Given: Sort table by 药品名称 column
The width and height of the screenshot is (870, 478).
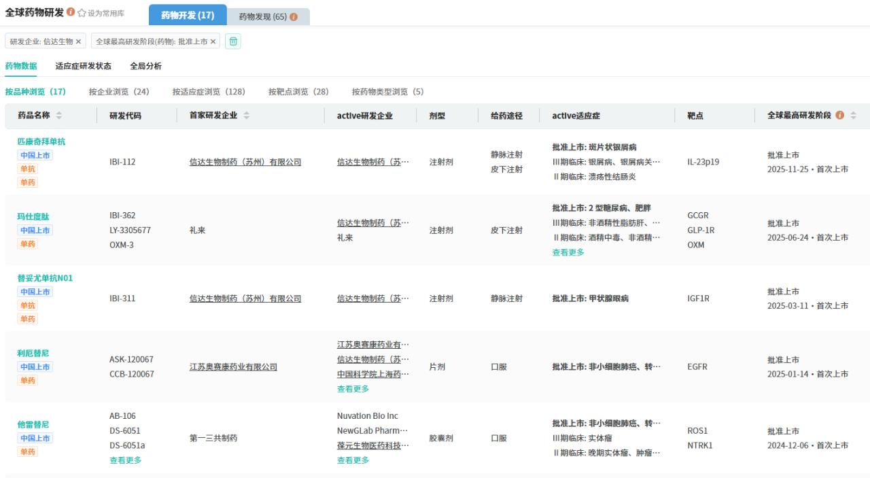Looking at the screenshot, I should point(59,116).
